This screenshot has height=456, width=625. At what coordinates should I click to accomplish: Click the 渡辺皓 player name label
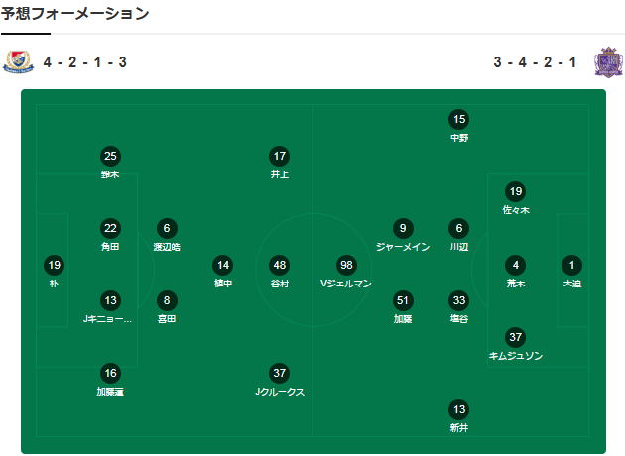coord(167,246)
